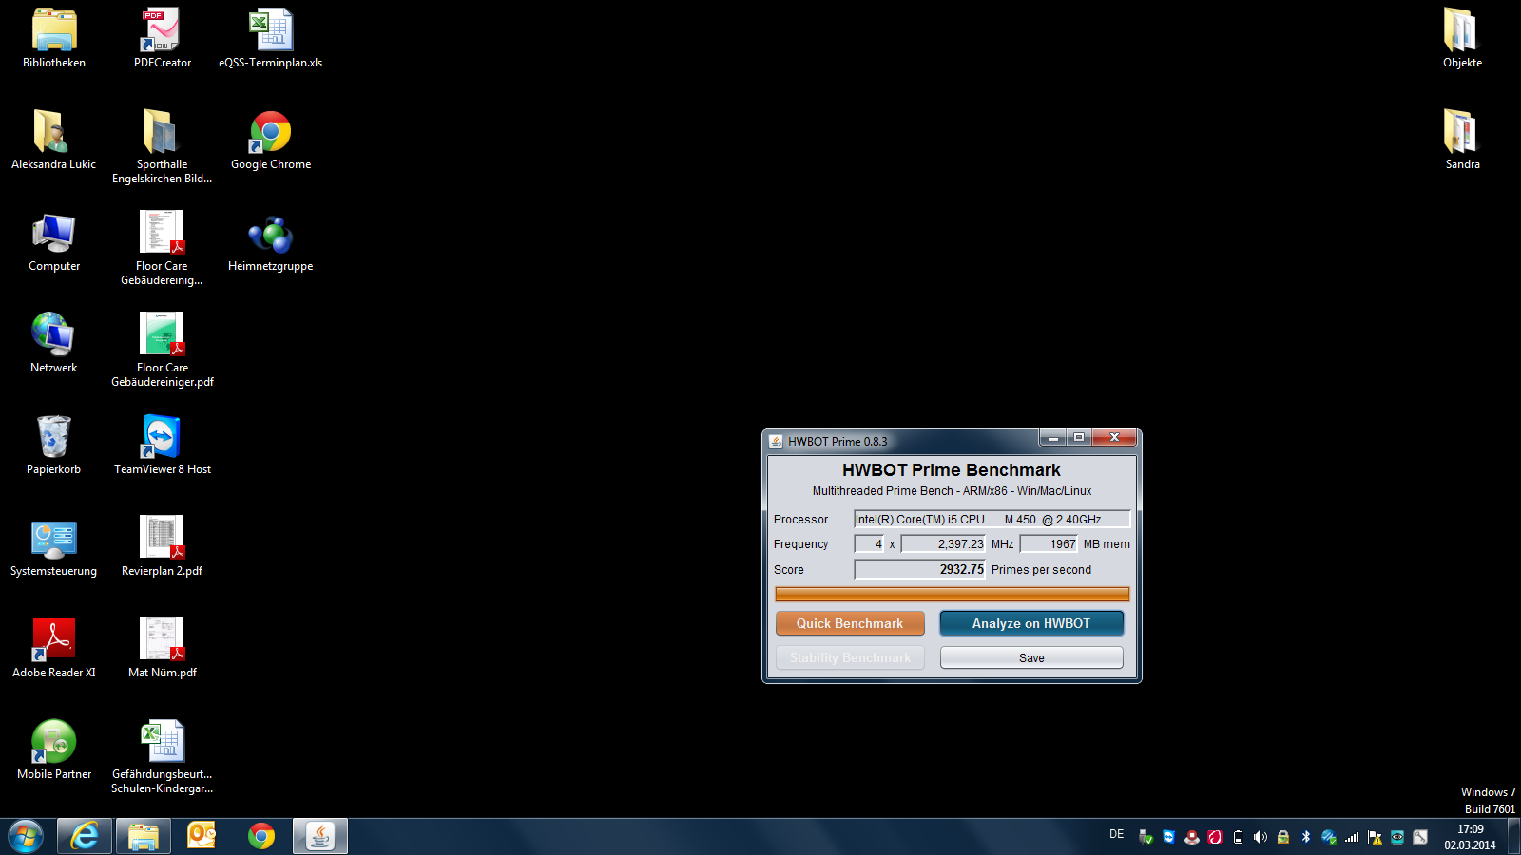Click the safely remove hardware tray icon
This screenshot has height=855, width=1521.
coord(1146,837)
